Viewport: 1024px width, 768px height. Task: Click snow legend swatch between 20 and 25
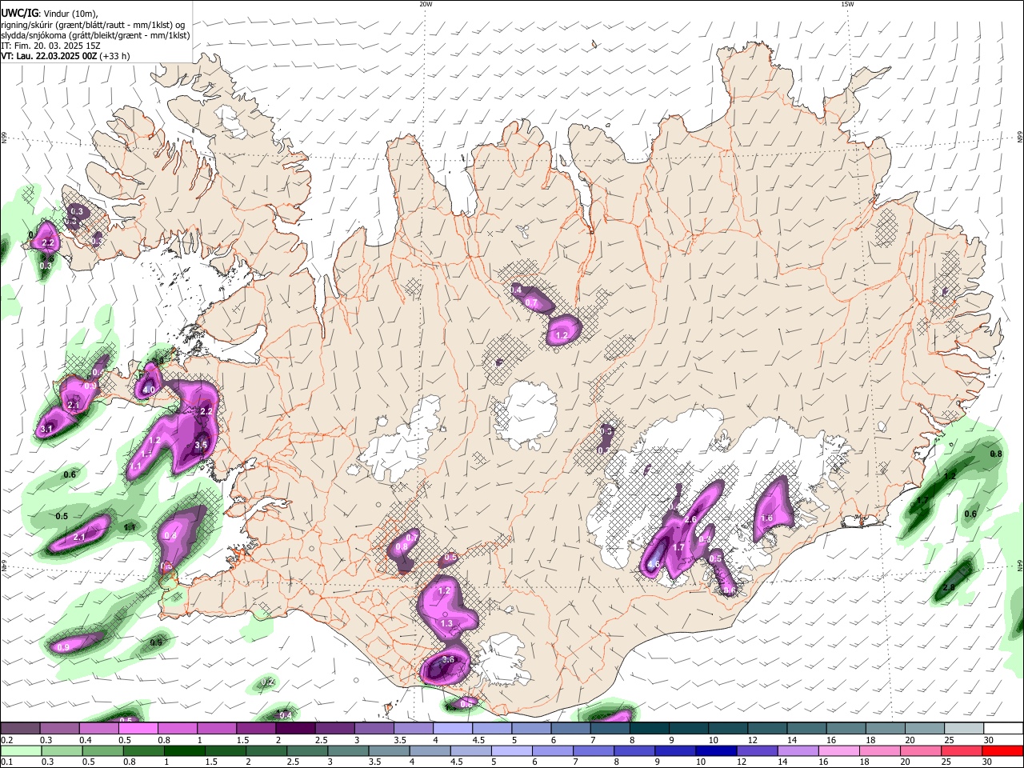(925, 729)
